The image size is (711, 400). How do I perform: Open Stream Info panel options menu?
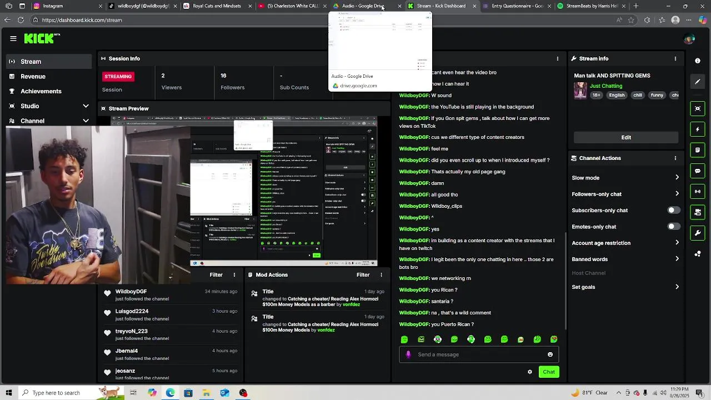(675, 58)
